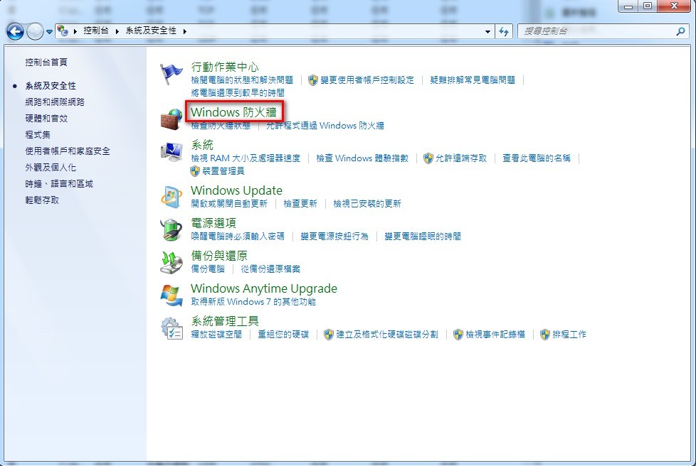Click 變更電源按鈕行為

click(334, 237)
